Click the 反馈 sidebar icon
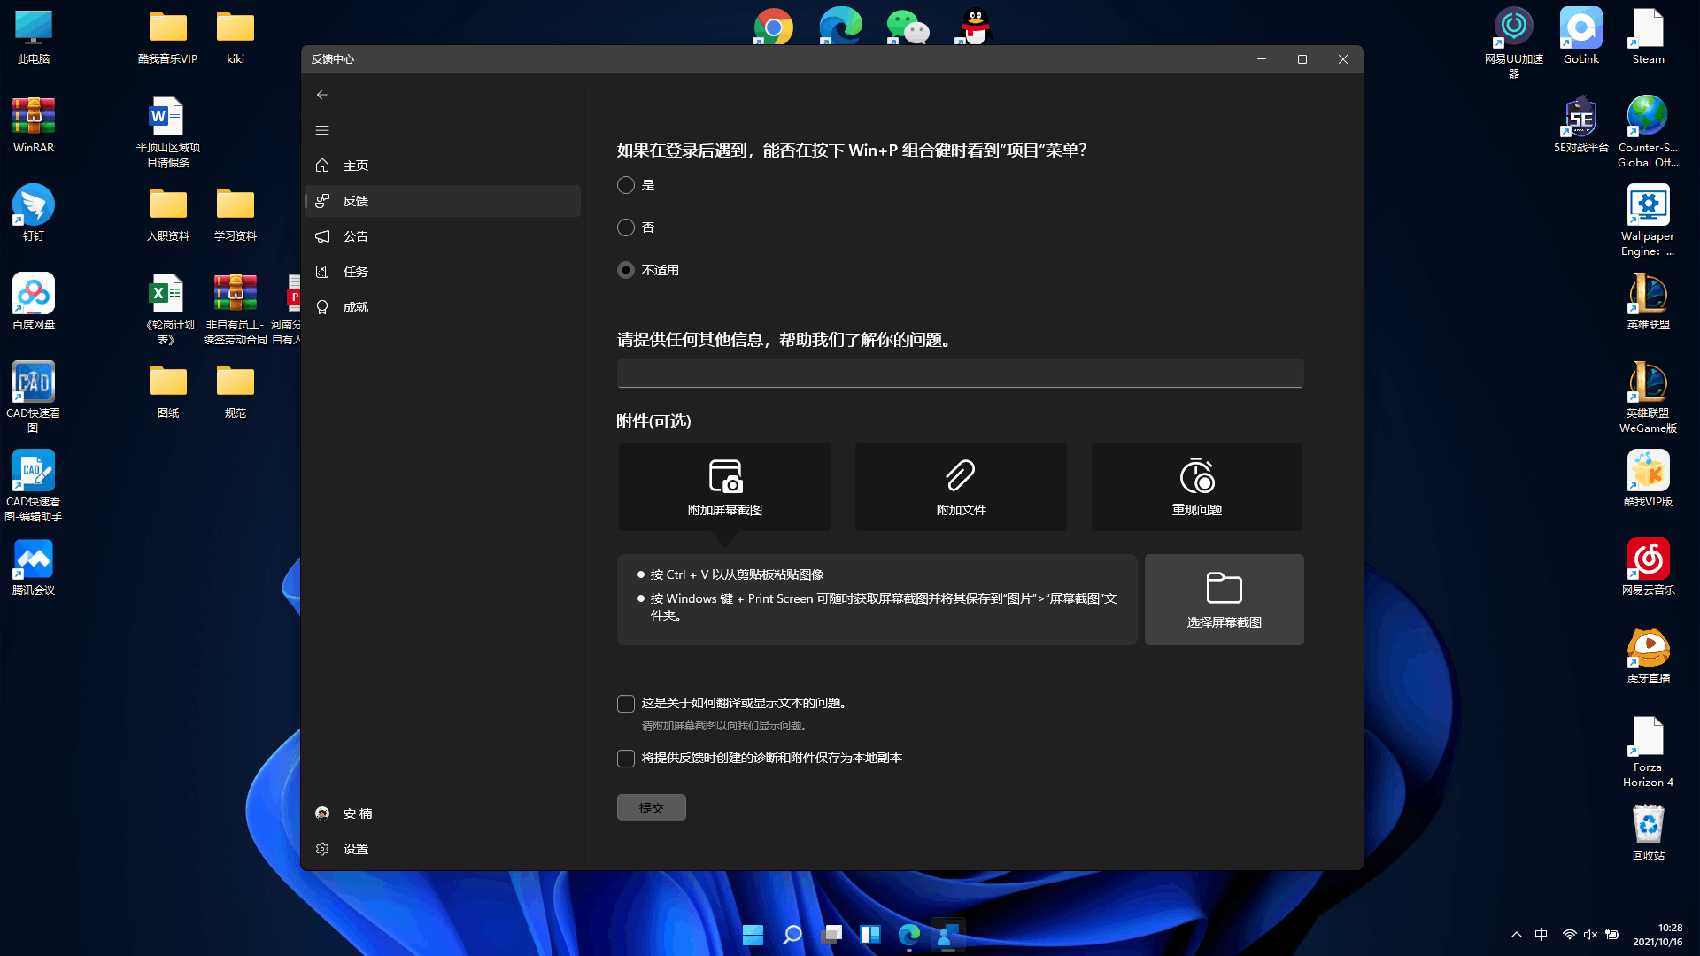This screenshot has height=956, width=1700. click(x=322, y=199)
